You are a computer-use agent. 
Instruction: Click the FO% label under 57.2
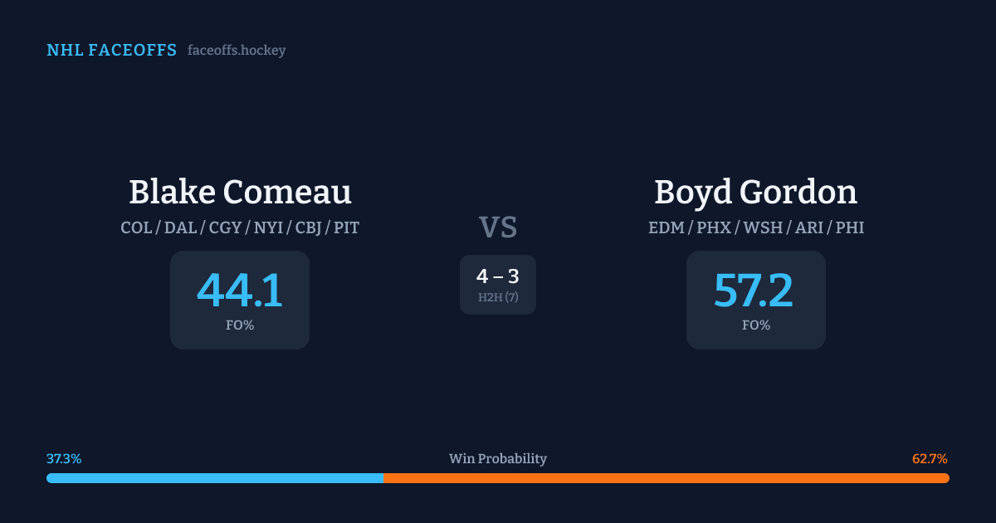tap(756, 325)
